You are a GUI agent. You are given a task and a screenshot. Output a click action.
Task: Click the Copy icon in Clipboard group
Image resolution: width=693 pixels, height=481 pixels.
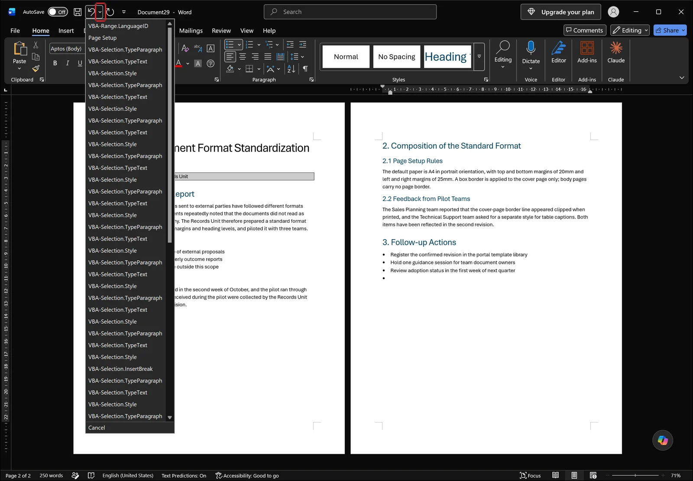[36, 56]
